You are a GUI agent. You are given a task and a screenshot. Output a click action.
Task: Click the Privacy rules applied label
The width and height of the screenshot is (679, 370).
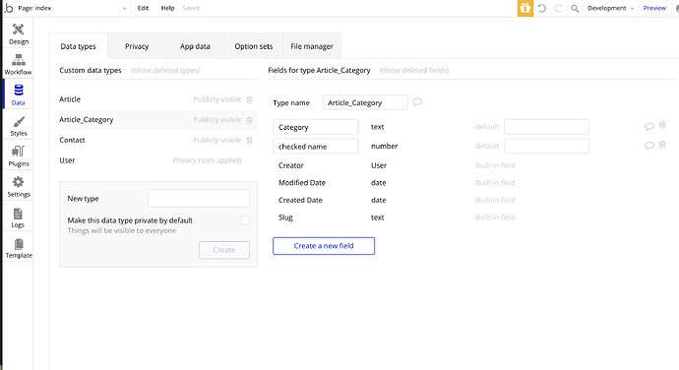(207, 160)
